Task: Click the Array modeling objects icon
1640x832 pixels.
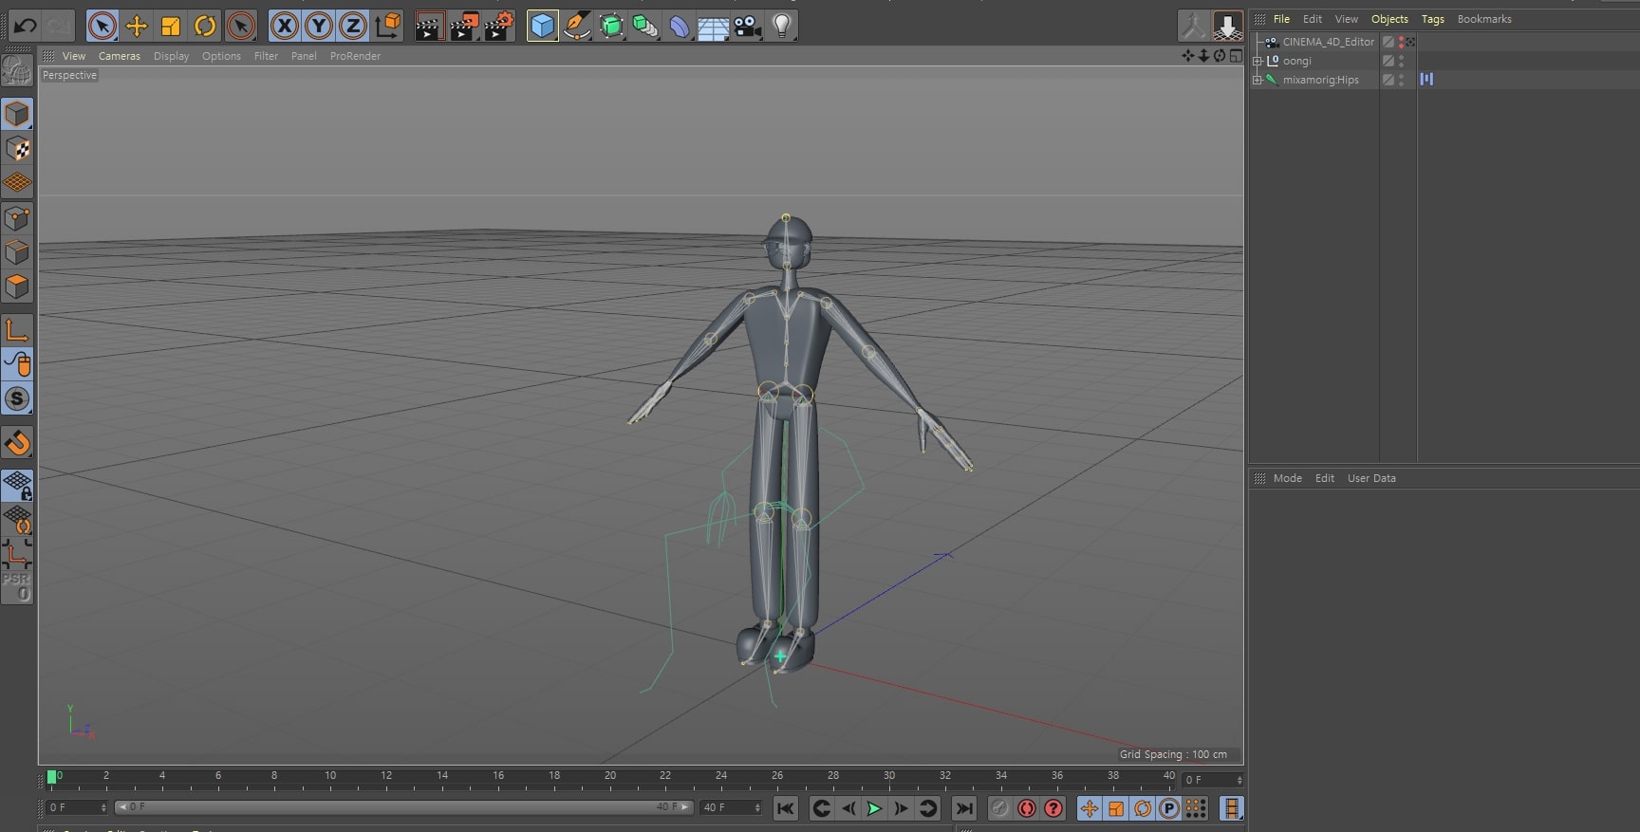Action: coord(645,26)
